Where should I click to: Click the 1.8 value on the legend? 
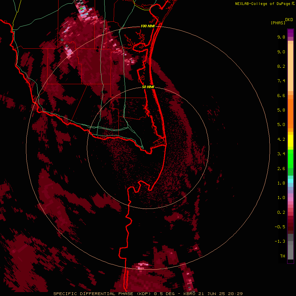(281, 183)
